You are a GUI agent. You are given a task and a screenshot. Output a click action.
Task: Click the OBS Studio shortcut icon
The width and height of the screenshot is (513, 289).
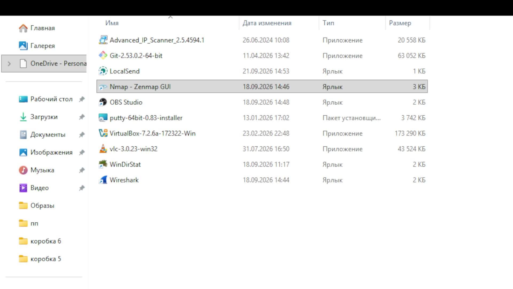[x=103, y=102]
